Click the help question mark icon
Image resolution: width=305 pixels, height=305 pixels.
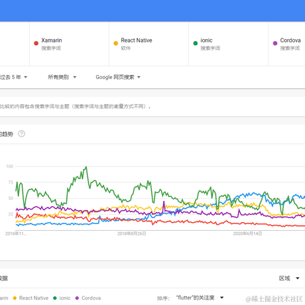[x=21, y=134]
